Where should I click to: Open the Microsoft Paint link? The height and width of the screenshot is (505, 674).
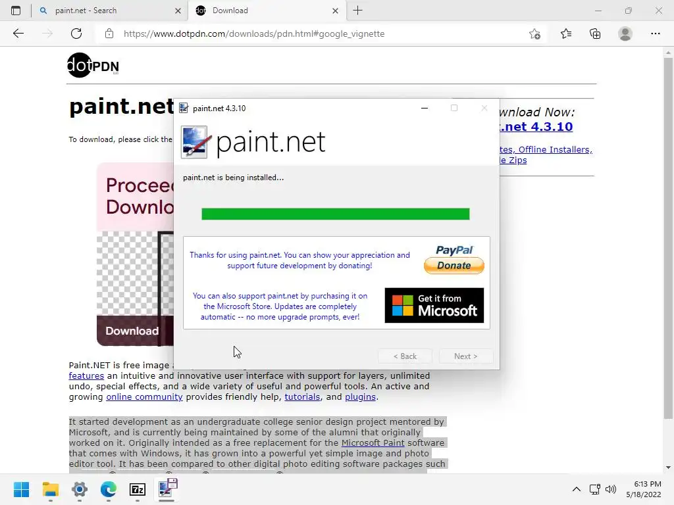click(373, 443)
